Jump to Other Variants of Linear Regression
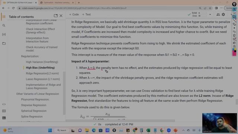 [x=38, y=94]
